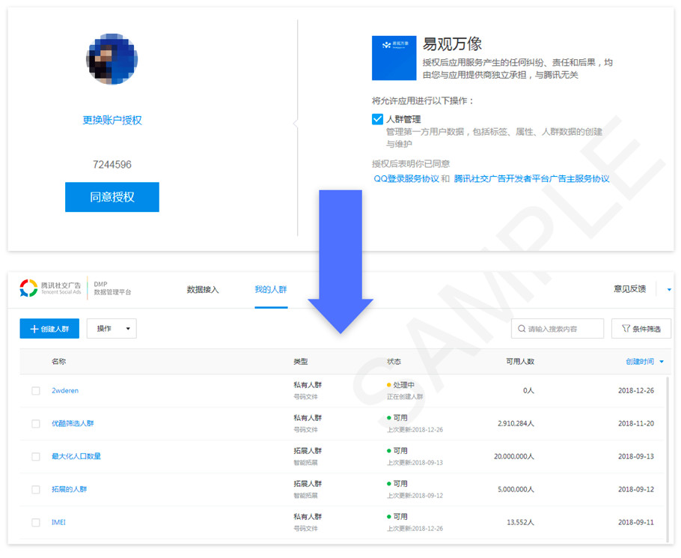Open the QQ登录服务协议 link
This screenshot has height=558, width=681.
406,178
